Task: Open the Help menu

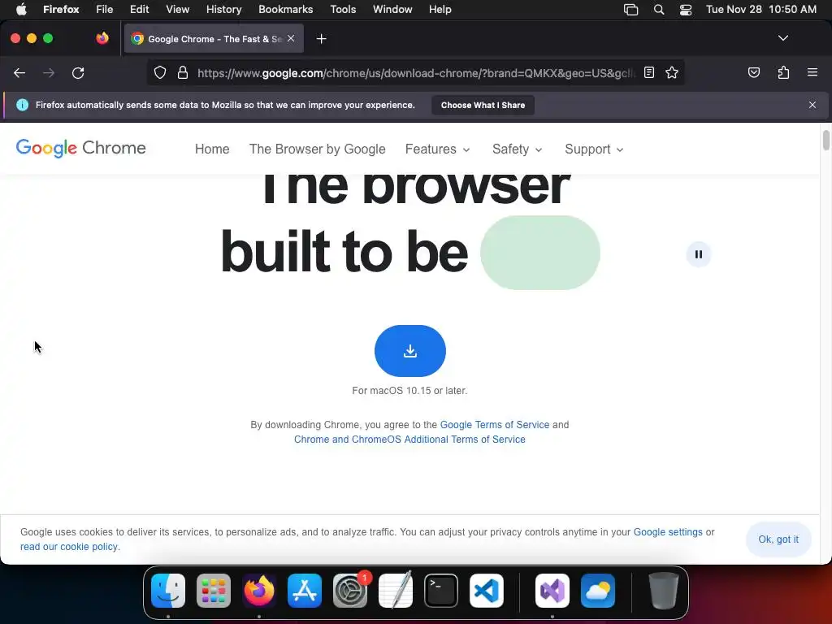Action: 440,9
